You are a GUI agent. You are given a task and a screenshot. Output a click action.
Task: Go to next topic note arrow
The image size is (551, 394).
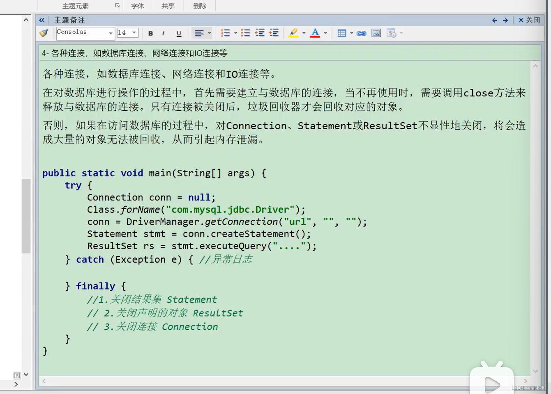505,20
